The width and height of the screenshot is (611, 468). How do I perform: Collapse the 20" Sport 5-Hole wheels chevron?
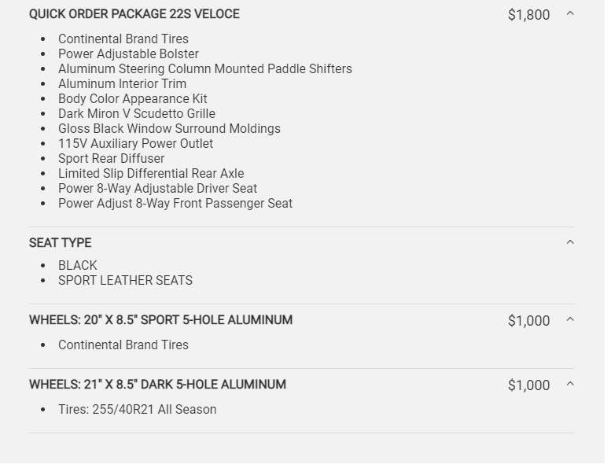coord(570,320)
